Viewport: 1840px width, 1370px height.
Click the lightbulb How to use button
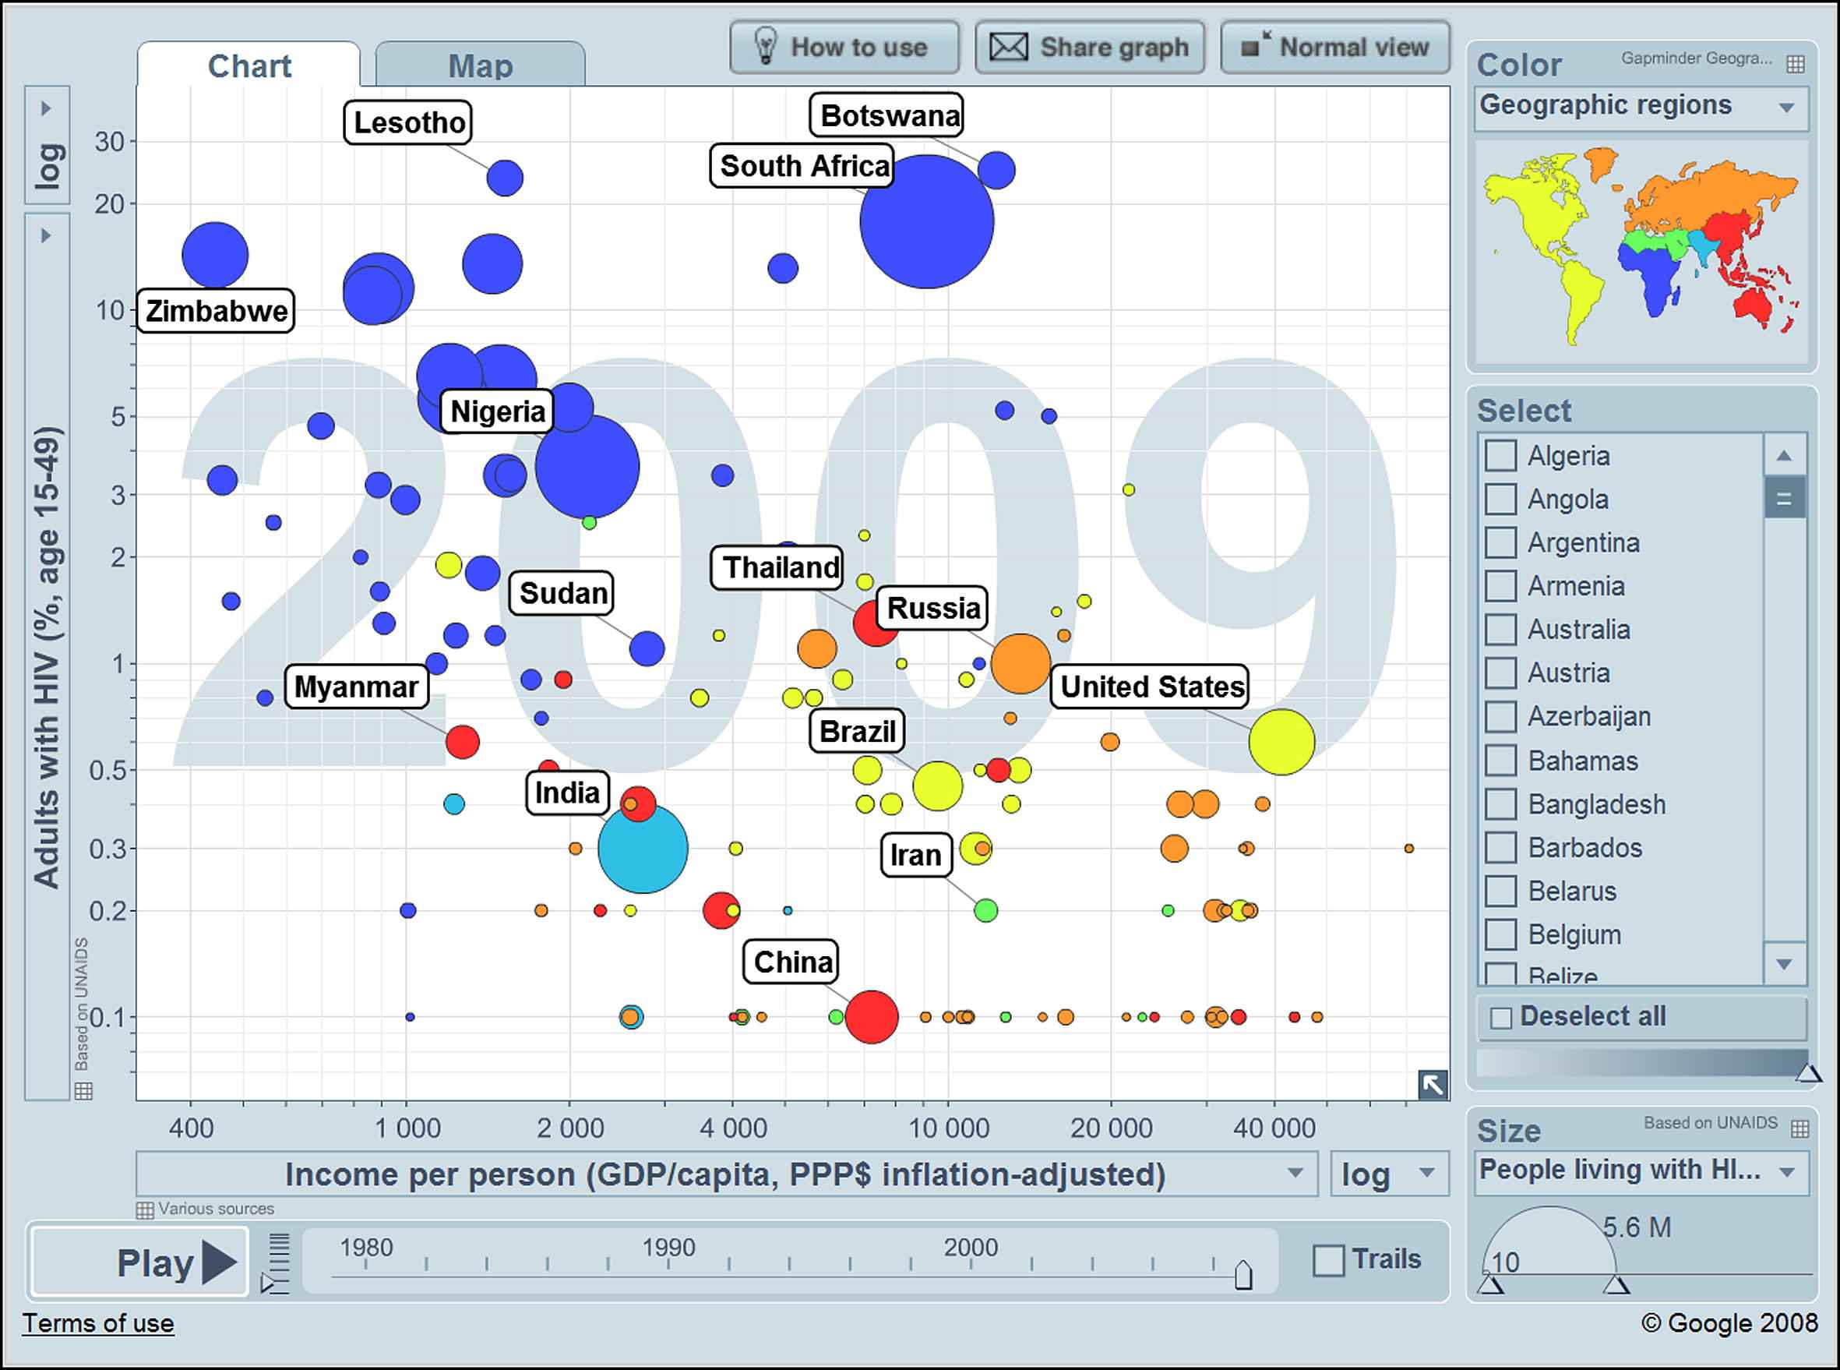[844, 48]
